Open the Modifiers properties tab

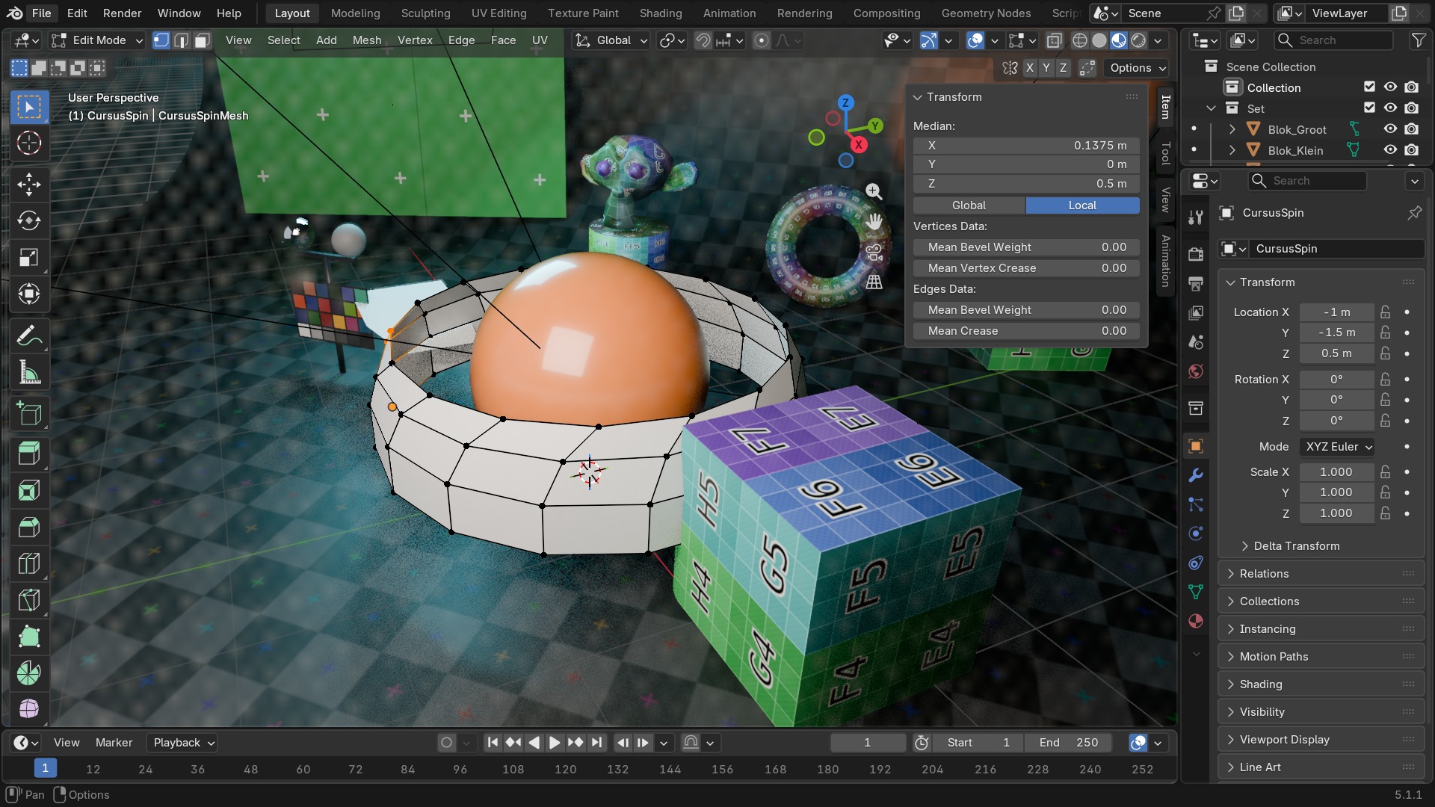(1196, 475)
